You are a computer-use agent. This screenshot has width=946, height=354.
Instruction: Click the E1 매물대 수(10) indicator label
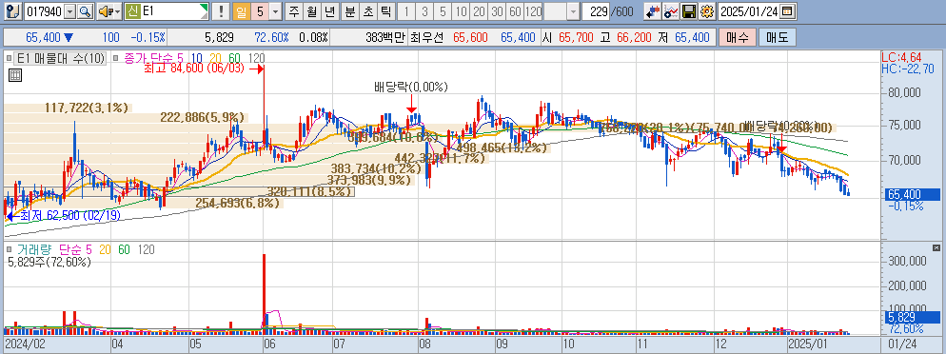coord(61,58)
